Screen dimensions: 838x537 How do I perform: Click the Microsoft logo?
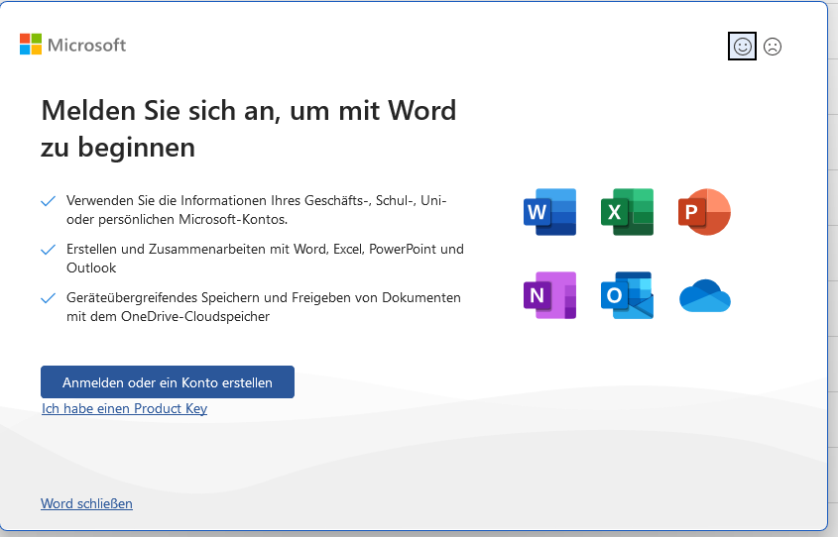[72, 45]
